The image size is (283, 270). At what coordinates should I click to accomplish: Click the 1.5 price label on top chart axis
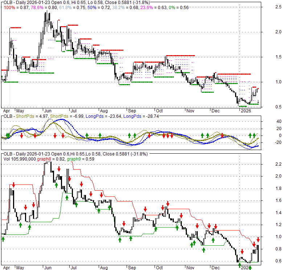click(278, 57)
